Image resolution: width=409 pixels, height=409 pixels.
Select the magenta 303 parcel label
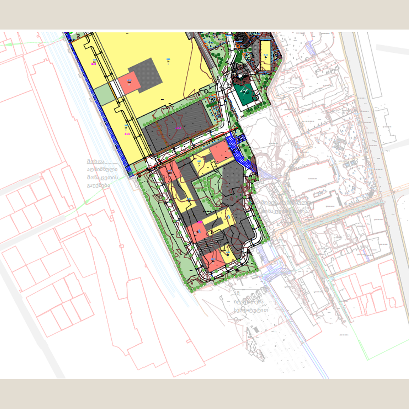coord(94,64)
